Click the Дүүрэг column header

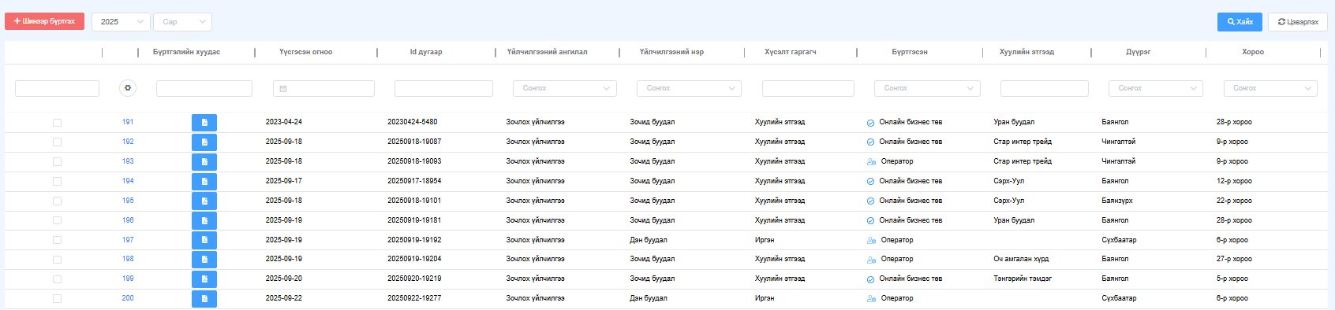pos(1138,52)
